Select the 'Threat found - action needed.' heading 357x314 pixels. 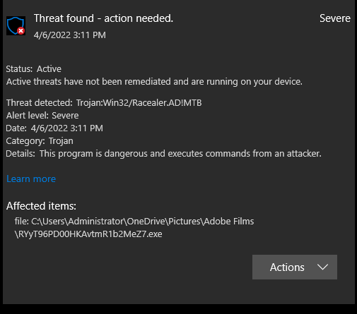[x=103, y=18]
